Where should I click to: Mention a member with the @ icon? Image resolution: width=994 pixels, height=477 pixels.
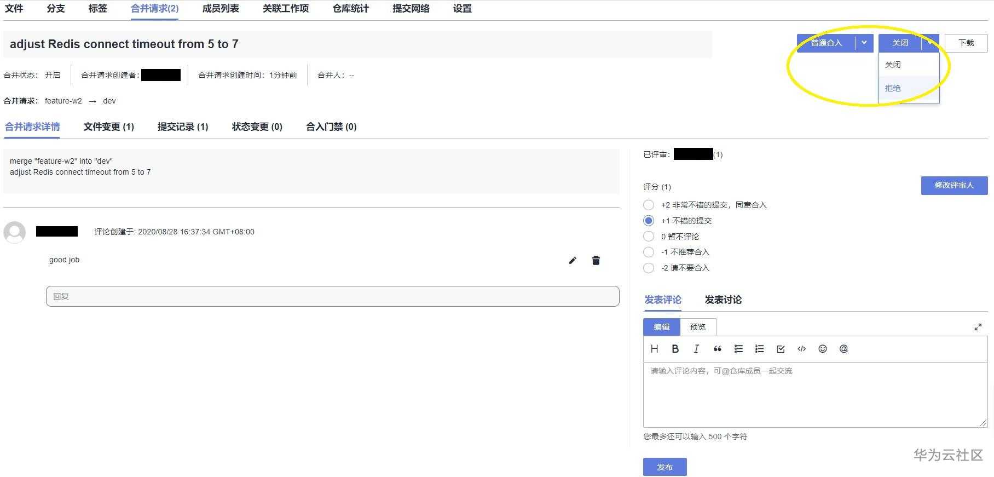[x=843, y=349]
